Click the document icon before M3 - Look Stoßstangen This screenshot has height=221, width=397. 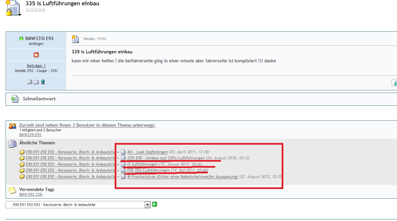point(123,152)
